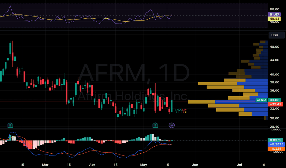Viewport: 286px width, 168px height.
Task: Click the Mar label on time axis
Action: [45, 165]
